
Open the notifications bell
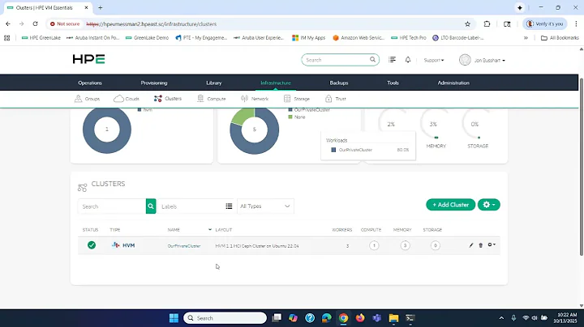click(x=408, y=59)
